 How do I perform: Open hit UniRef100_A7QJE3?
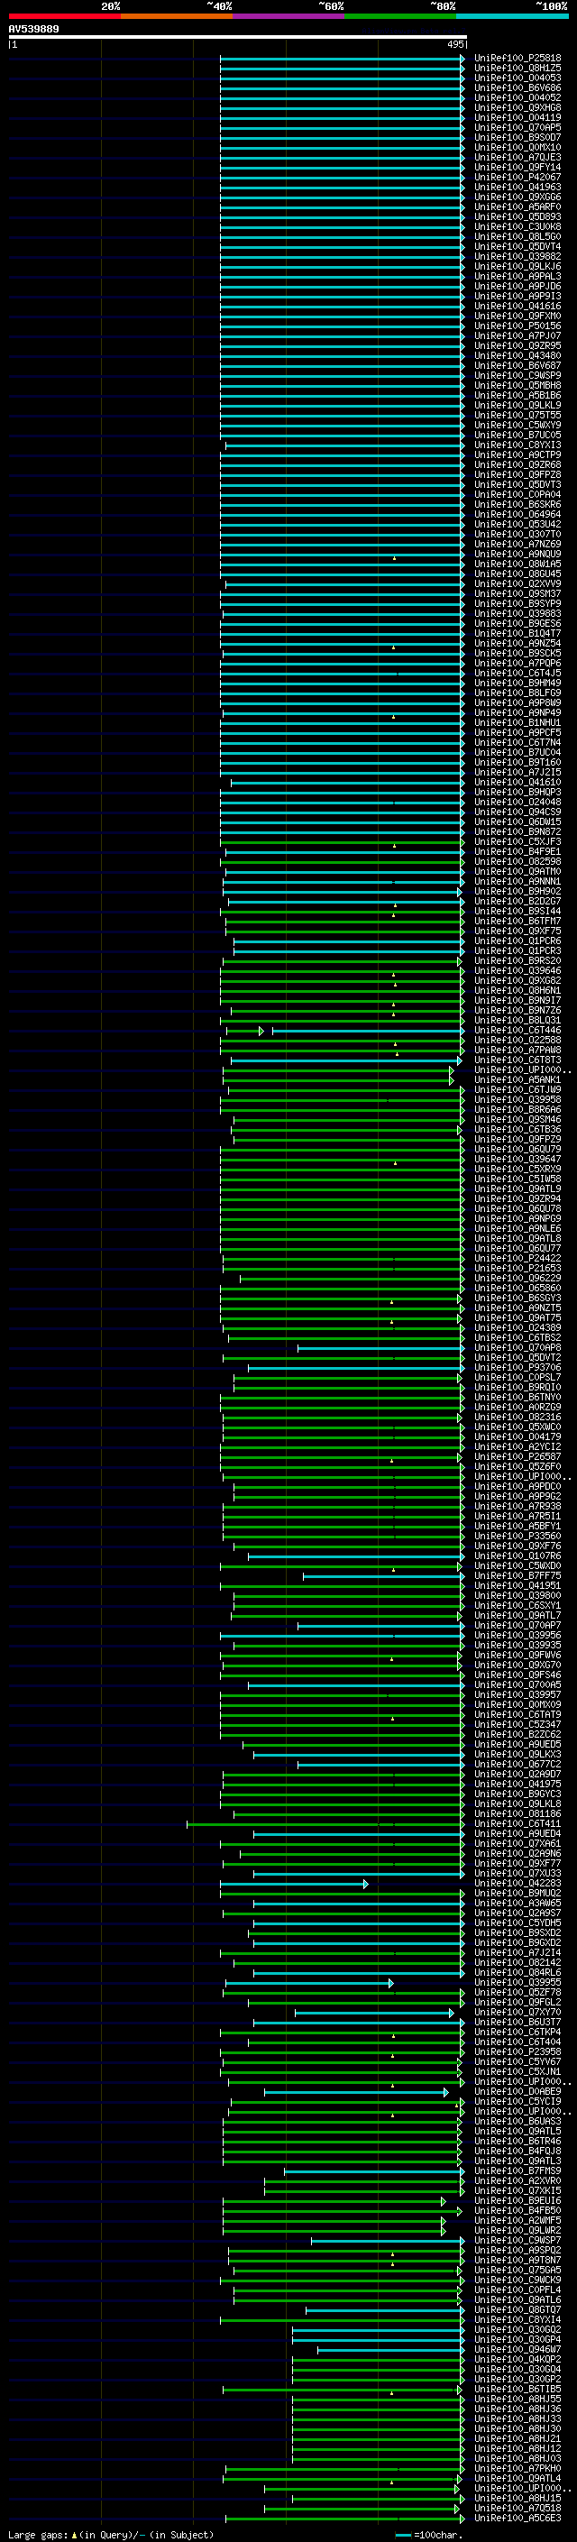click(517, 157)
